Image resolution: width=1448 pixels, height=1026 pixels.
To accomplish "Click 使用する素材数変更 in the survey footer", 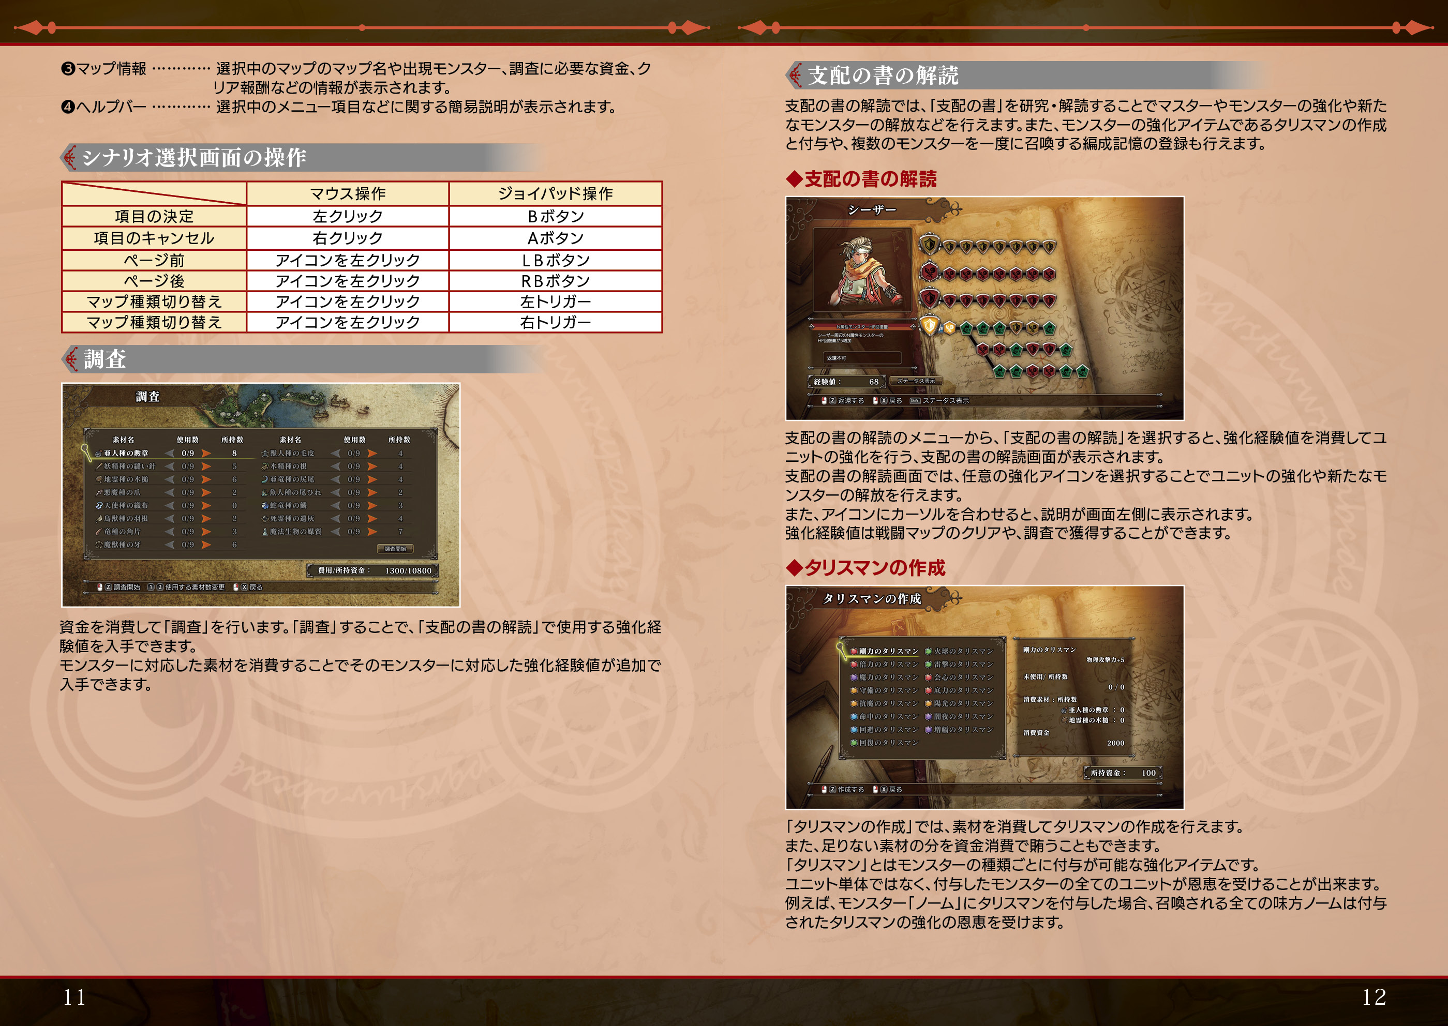I will click(x=195, y=587).
